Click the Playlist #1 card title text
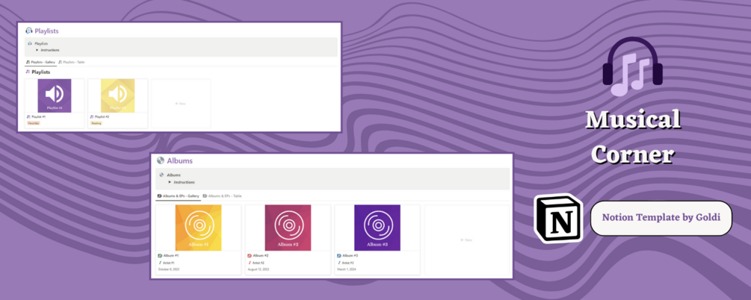The image size is (751, 300). [x=38, y=116]
